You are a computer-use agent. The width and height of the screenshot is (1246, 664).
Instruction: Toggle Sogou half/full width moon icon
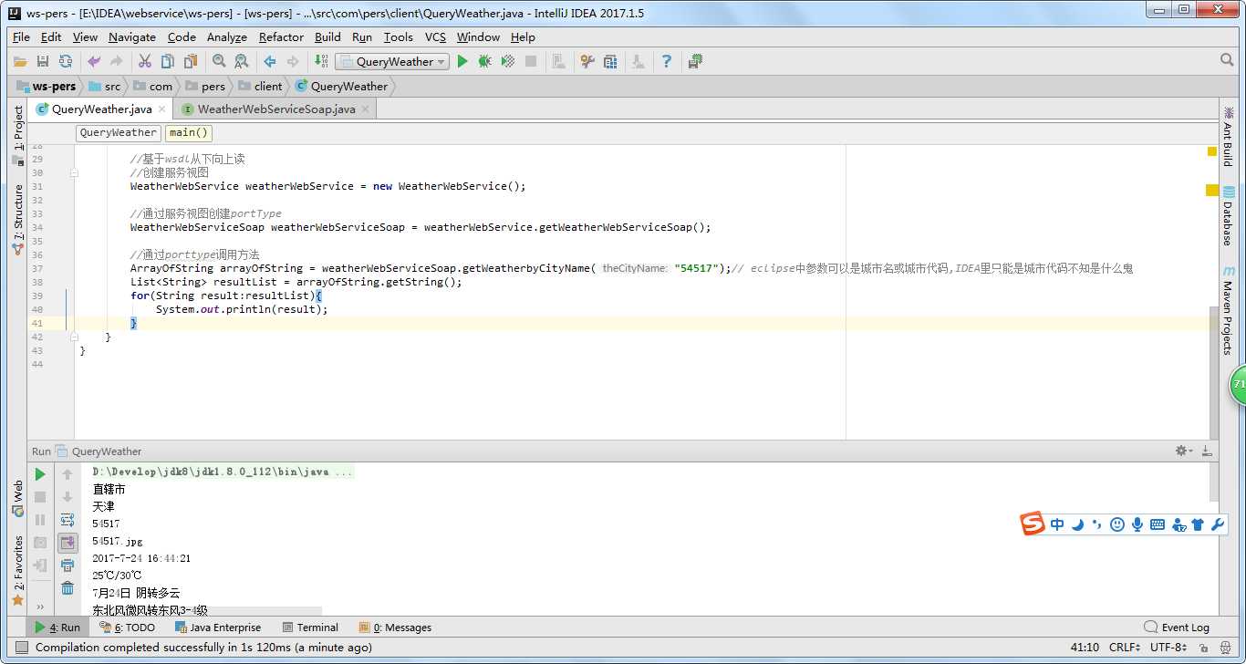coord(1077,524)
